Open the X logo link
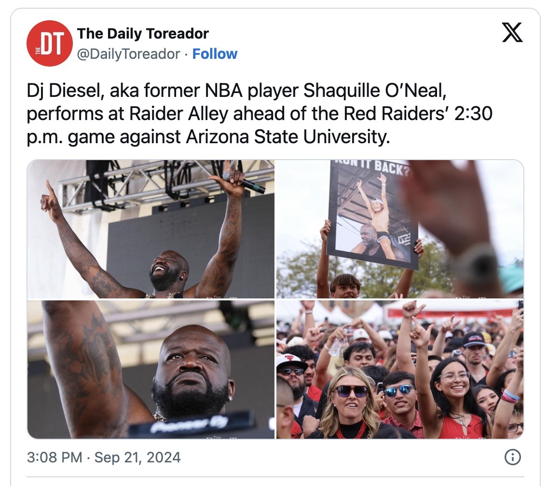 [512, 32]
